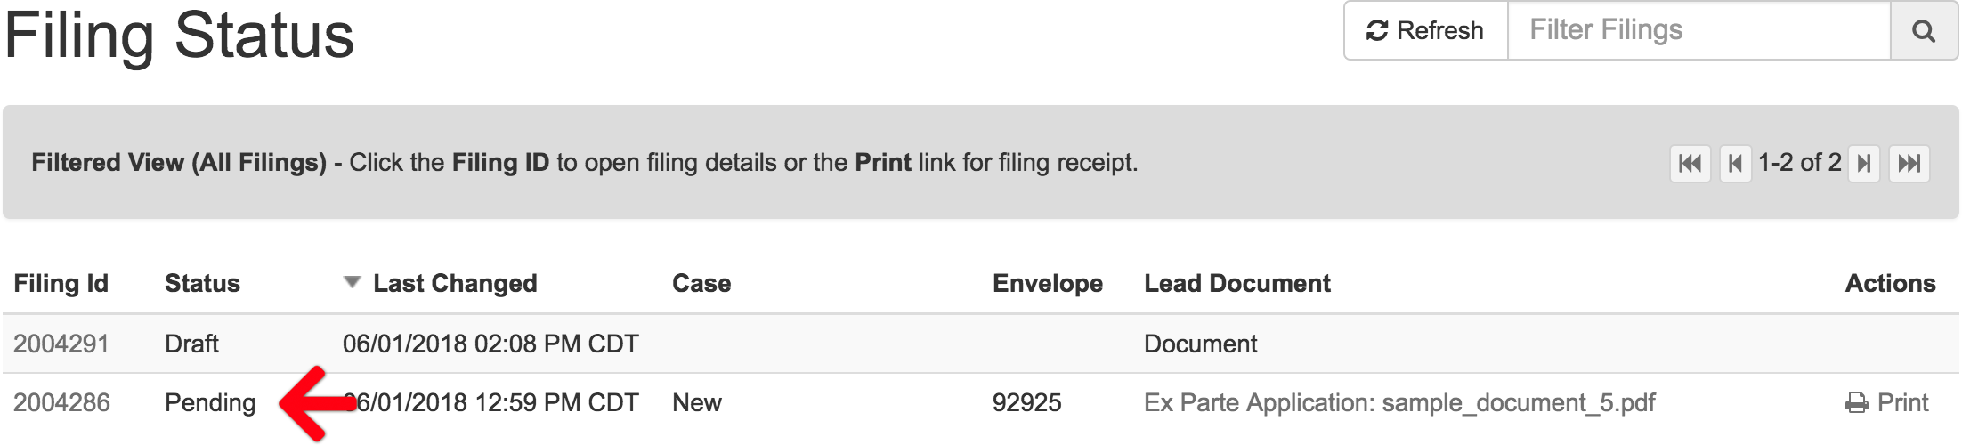Focus the Filter Filings input field

[x=1699, y=31]
